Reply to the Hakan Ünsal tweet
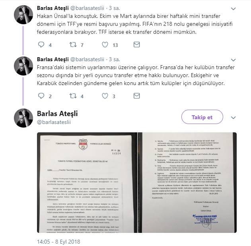 [41, 45]
